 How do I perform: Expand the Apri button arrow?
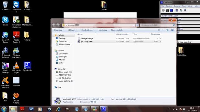pos(77,30)
